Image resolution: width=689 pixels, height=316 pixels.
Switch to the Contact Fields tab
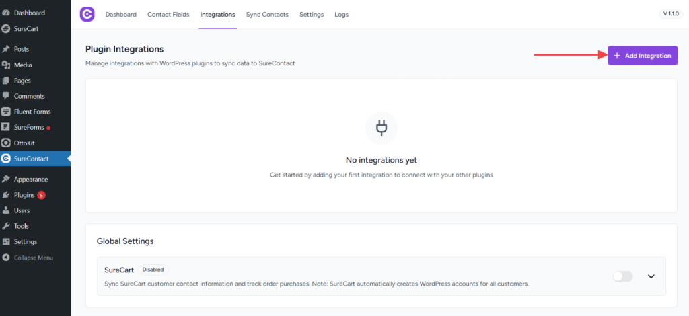click(168, 15)
